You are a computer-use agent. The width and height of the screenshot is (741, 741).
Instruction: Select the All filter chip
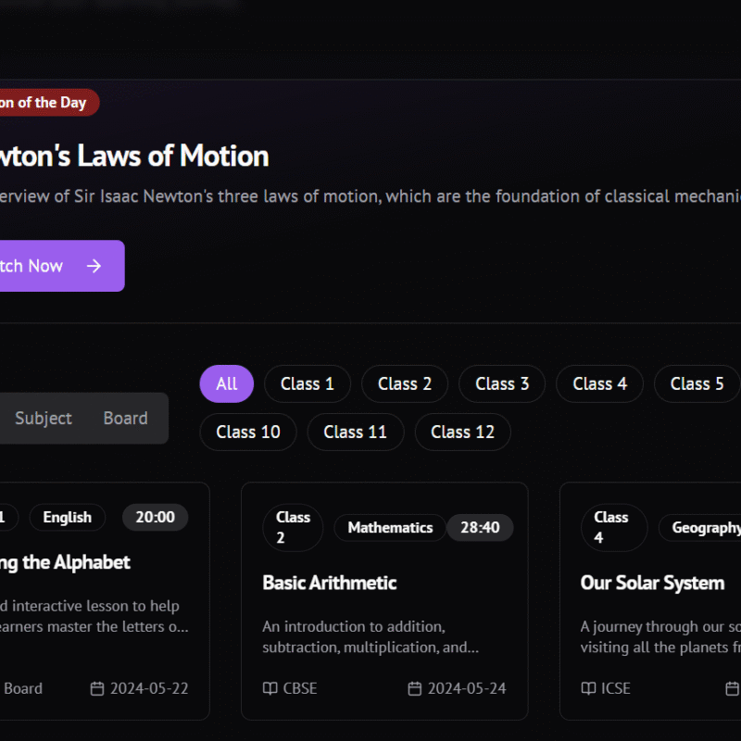pyautogui.click(x=227, y=383)
